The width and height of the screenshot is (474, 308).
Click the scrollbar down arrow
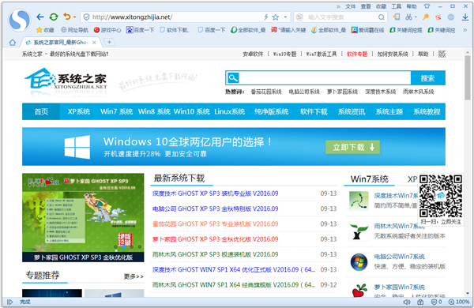click(x=468, y=293)
